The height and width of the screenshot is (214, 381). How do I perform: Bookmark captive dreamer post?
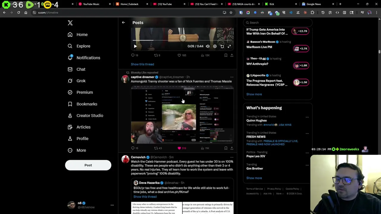(x=226, y=148)
